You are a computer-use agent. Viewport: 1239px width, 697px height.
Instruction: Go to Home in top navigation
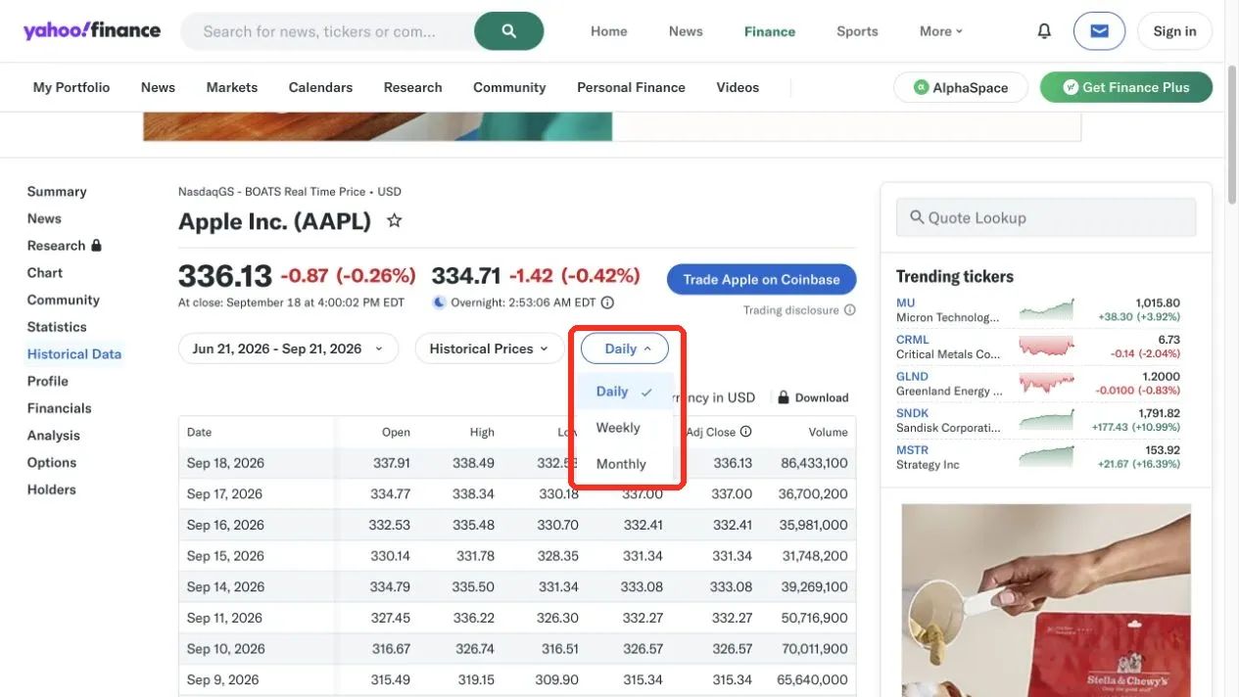pos(608,31)
